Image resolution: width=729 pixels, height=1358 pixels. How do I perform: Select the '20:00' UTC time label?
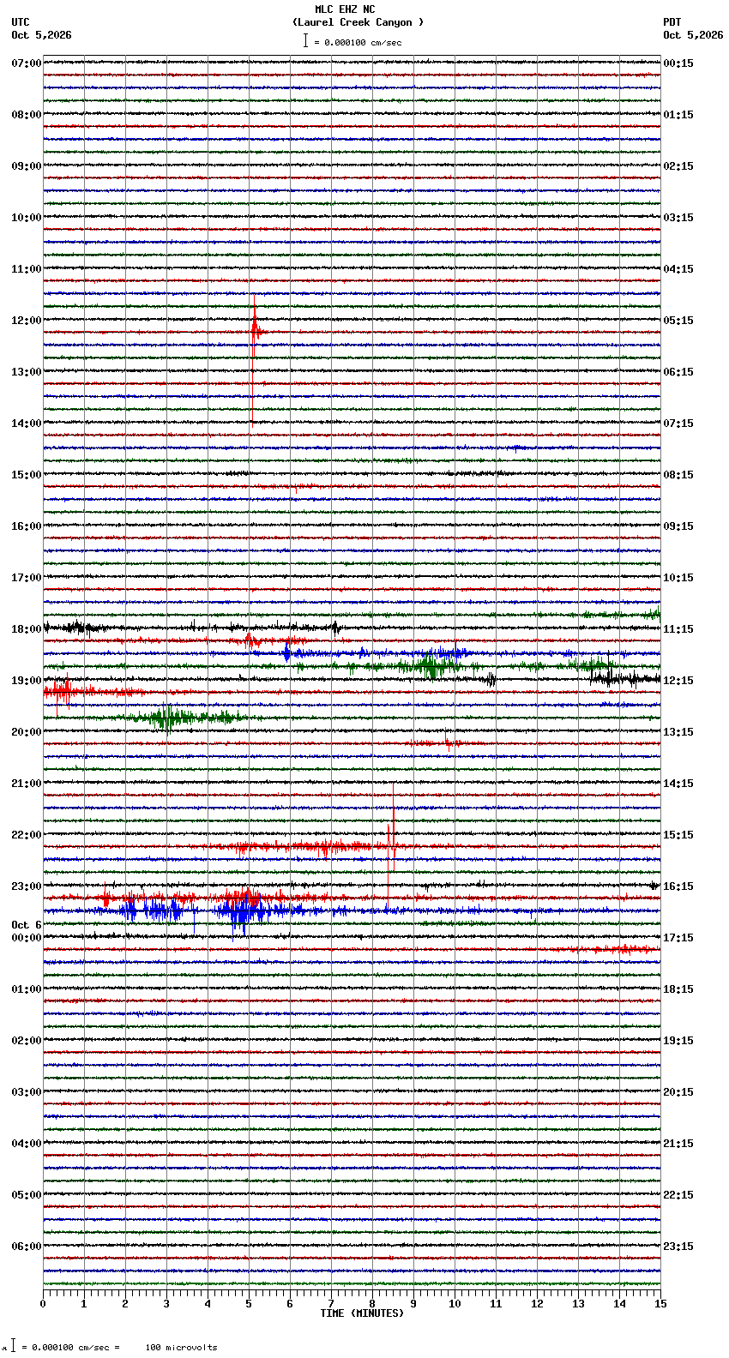pyautogui.click(x=27, y=732)
